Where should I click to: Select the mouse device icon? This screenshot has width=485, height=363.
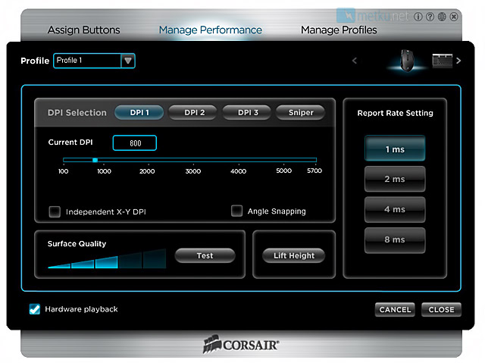(407, 61)
